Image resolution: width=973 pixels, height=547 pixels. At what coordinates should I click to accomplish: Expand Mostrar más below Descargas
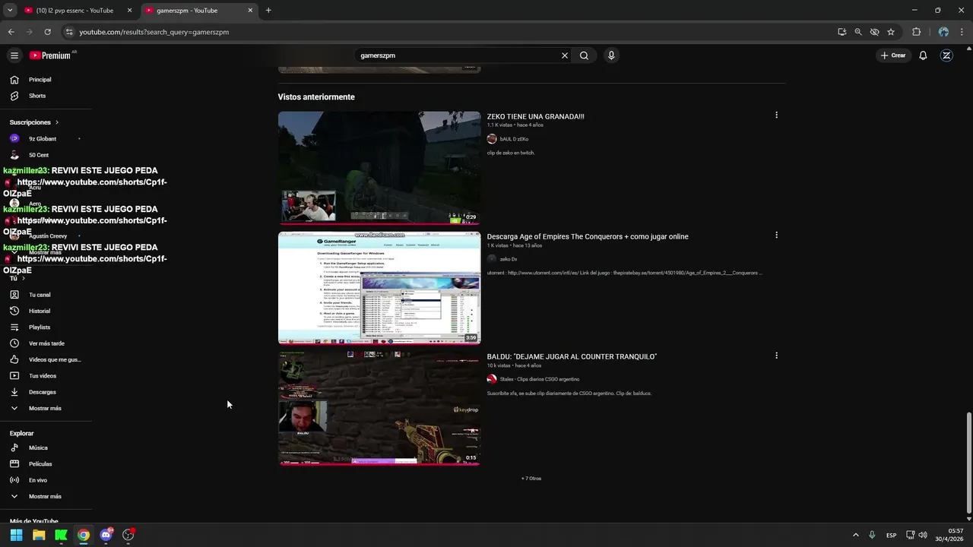(46, 408)
